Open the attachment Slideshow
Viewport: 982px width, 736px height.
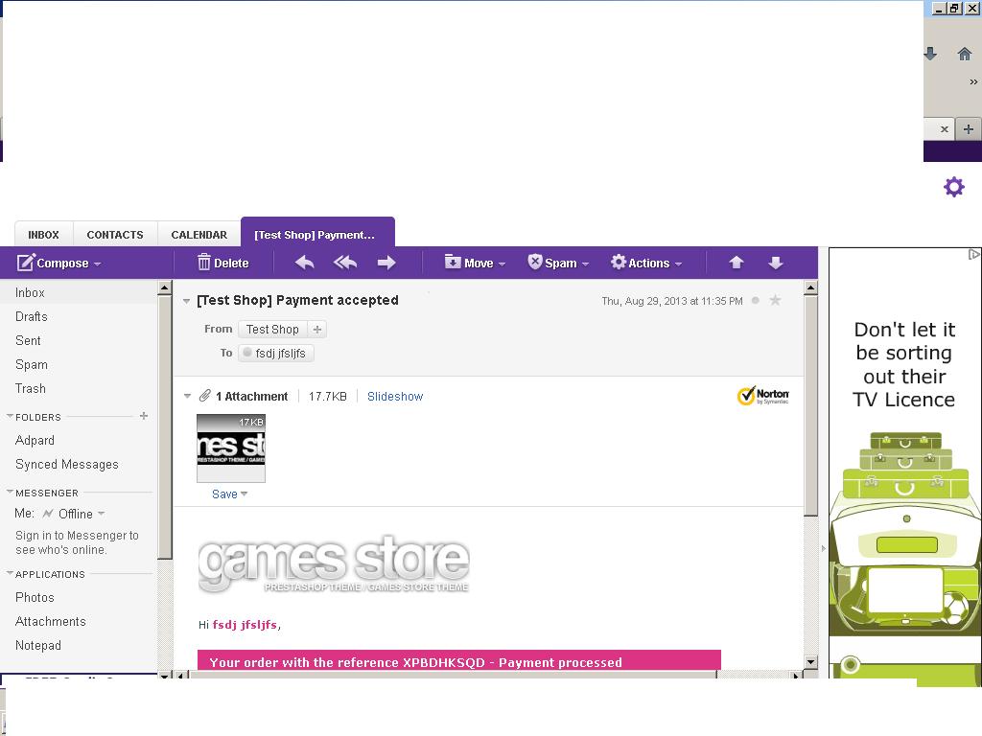tap(395, 396)
